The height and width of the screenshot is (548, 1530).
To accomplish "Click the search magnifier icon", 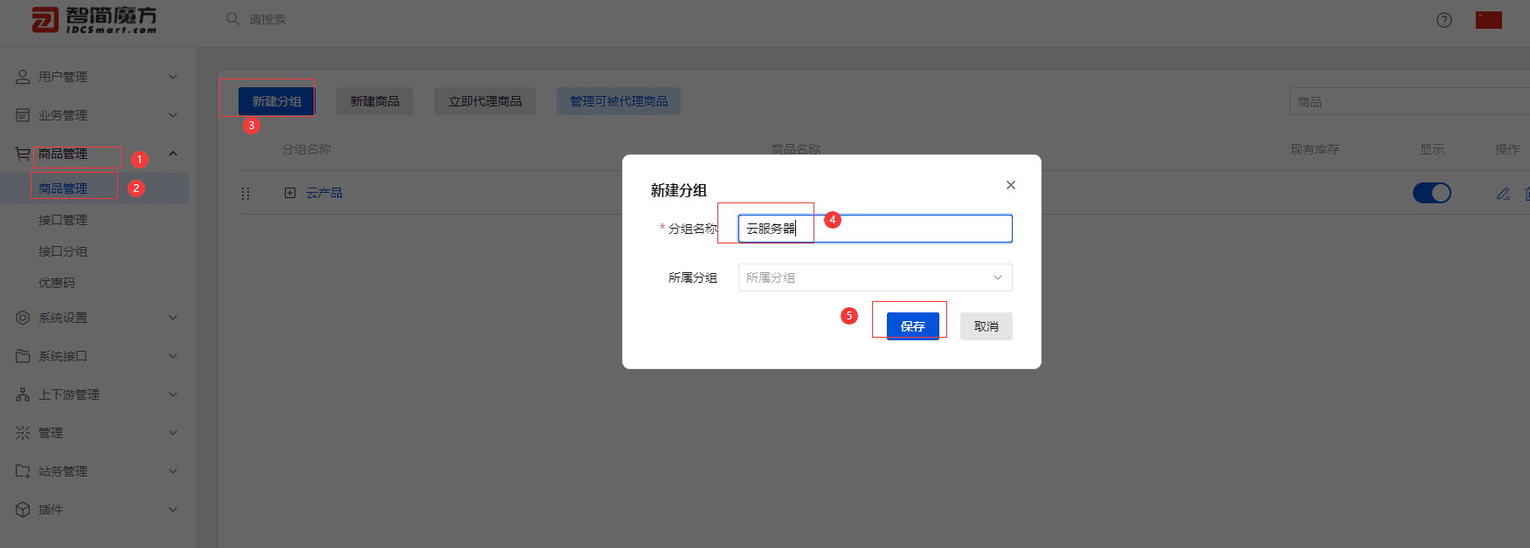I will click(232, 18).
